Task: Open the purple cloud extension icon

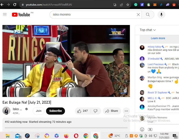Action: tap(168, 5)
